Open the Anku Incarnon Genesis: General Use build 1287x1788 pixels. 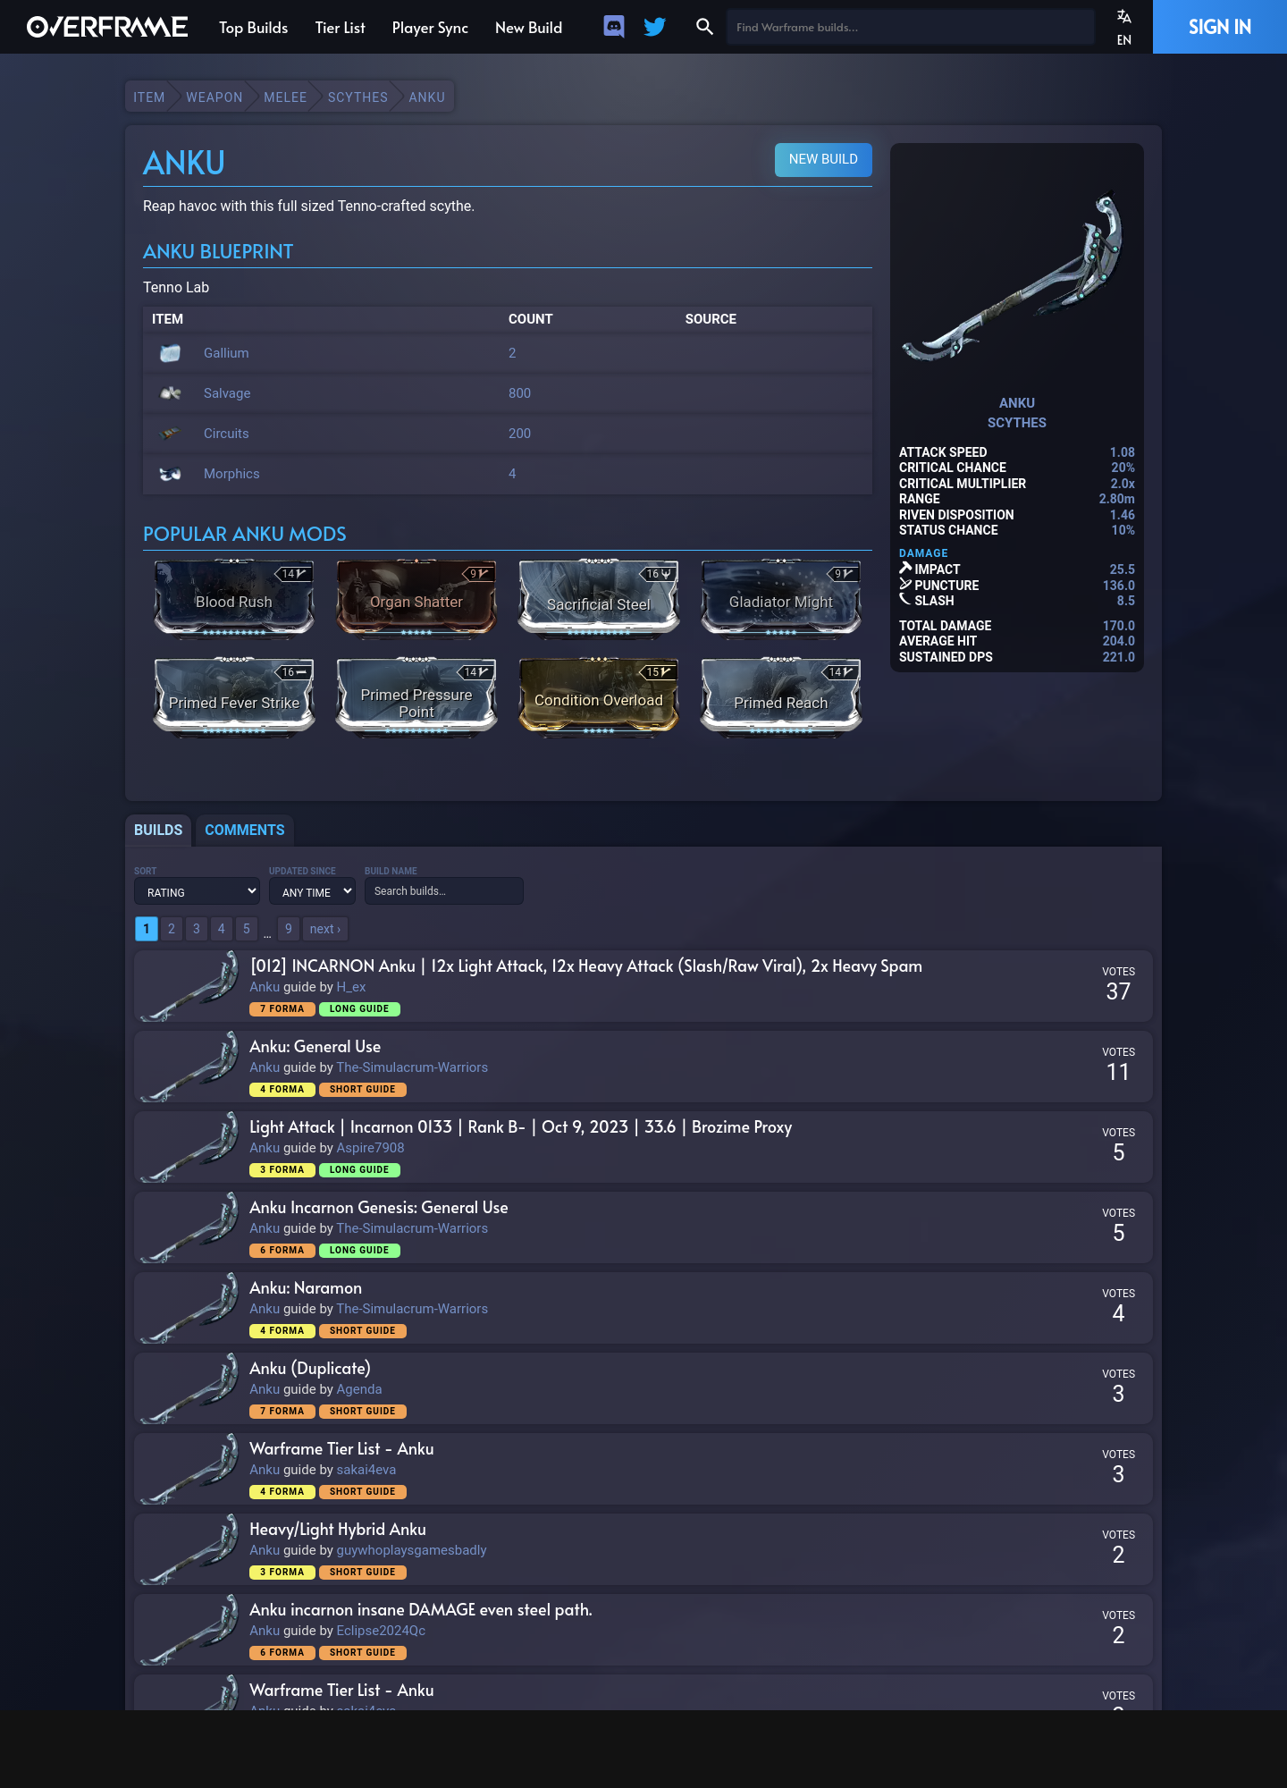coord(379,1208)
